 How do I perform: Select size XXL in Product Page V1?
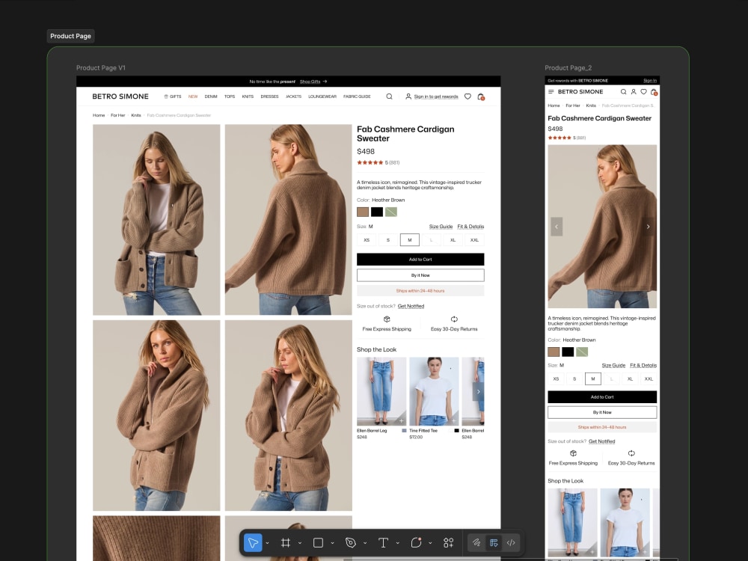[x=475, y=240]
